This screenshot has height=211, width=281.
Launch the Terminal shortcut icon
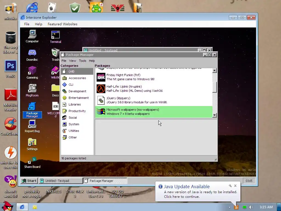(55, 37)
